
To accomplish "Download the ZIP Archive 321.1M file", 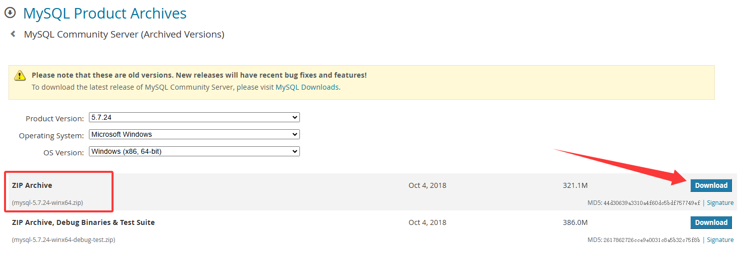I will coord(711,185).
